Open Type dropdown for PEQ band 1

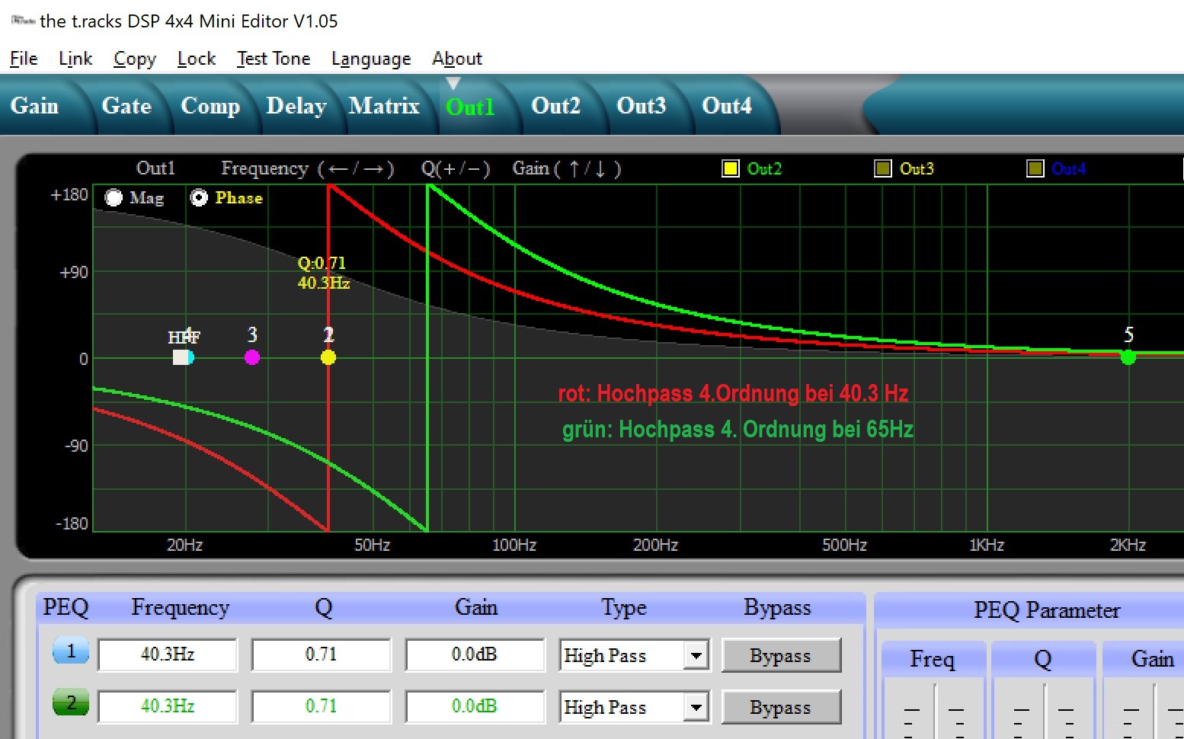[696, 655]
